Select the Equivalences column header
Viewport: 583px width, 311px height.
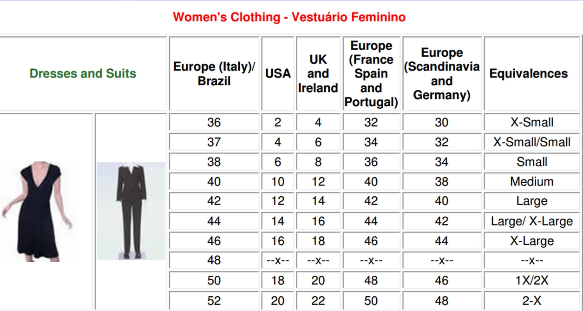coord(532,73)
